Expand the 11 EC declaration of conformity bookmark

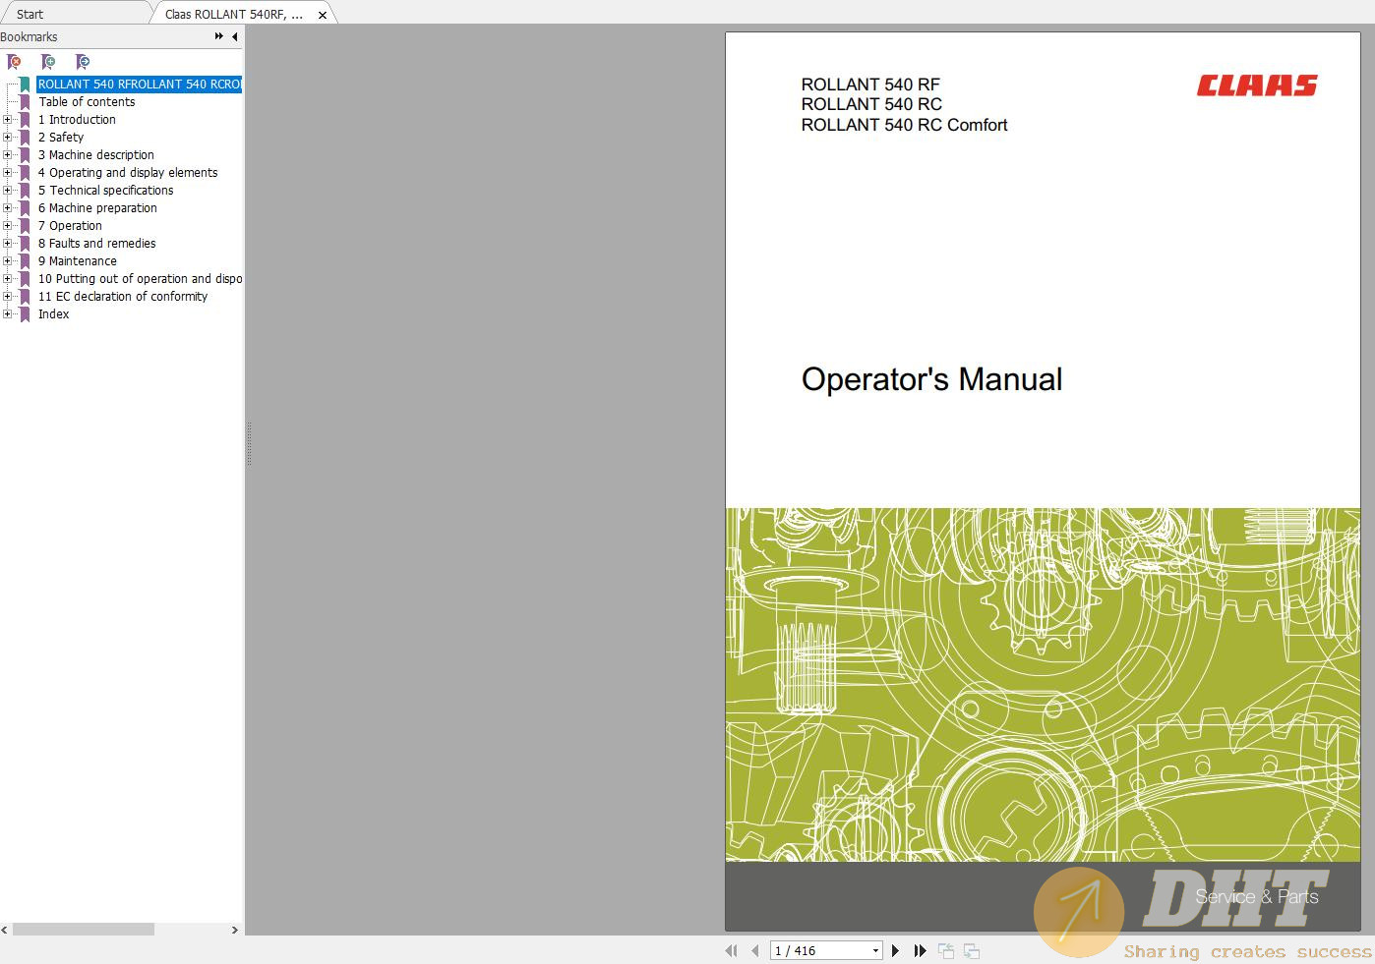pos(8,297)
